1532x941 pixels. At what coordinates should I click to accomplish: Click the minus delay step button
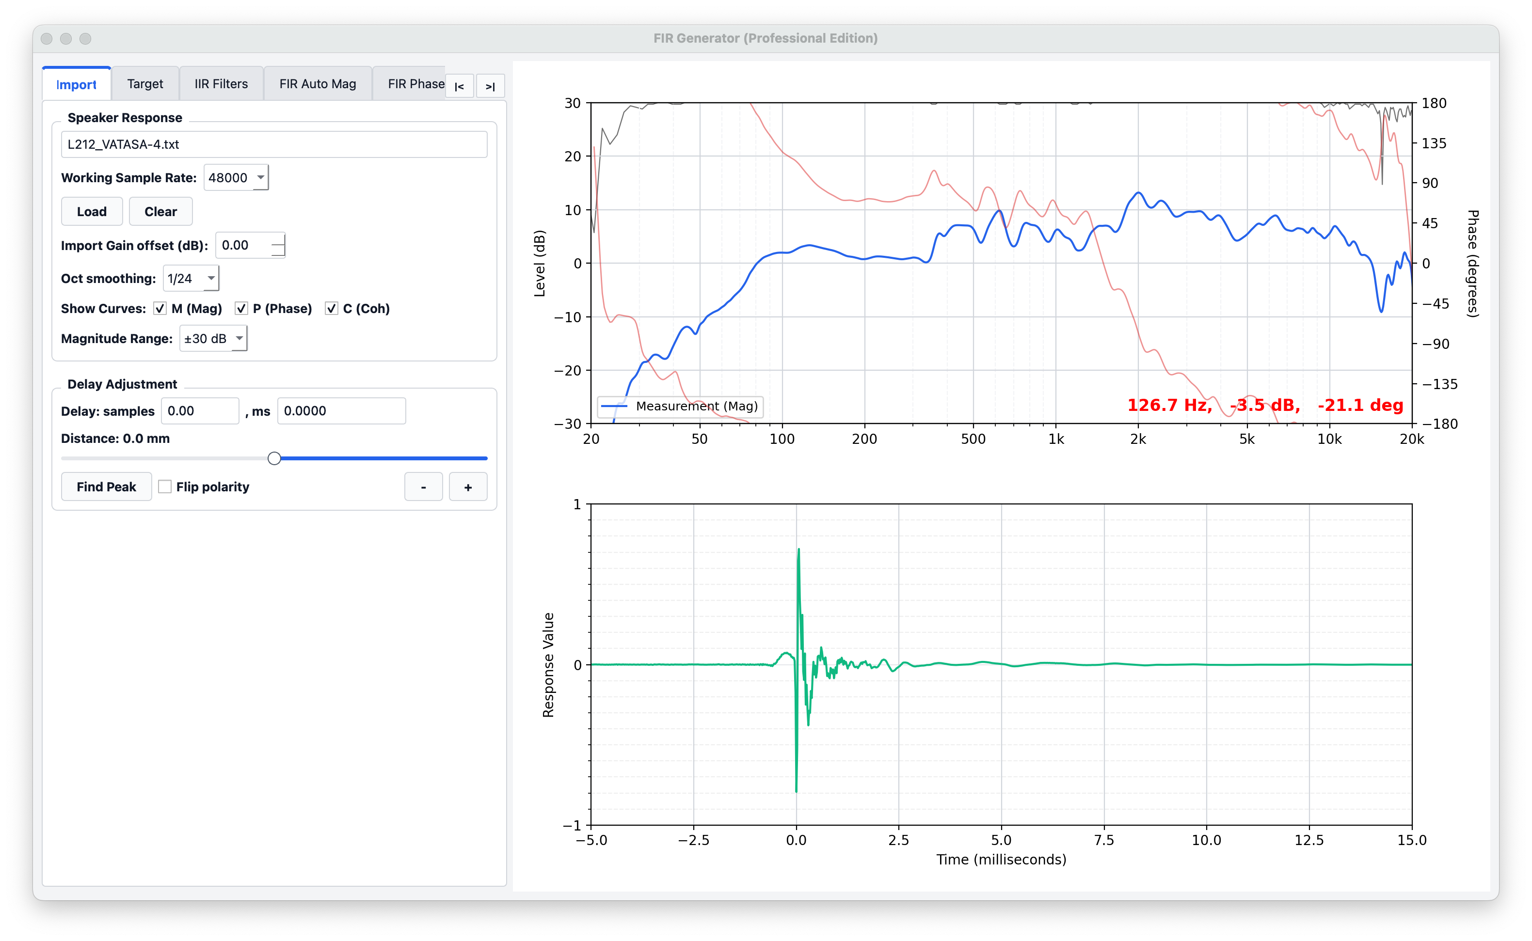[423, 486]
